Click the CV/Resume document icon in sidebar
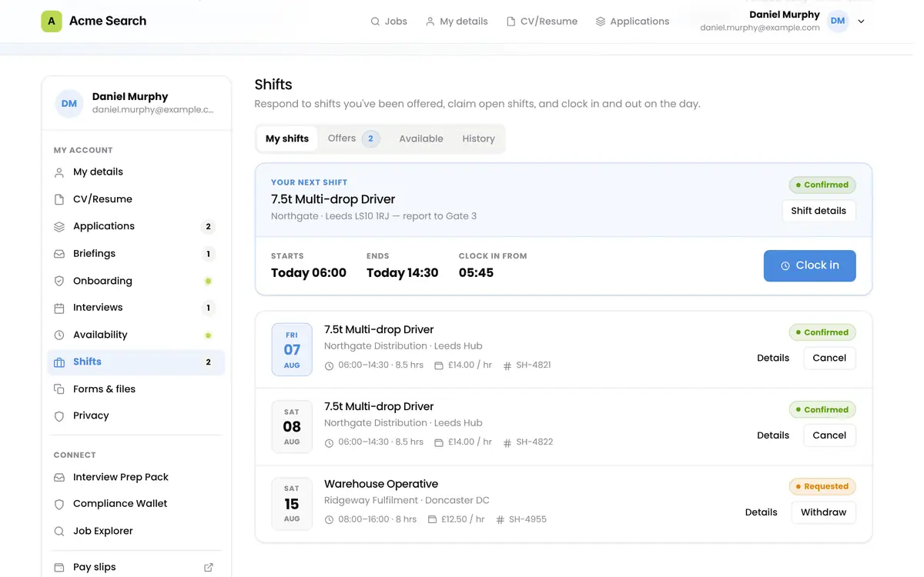This screenshot has height=577, width=924. click(59, 200)
